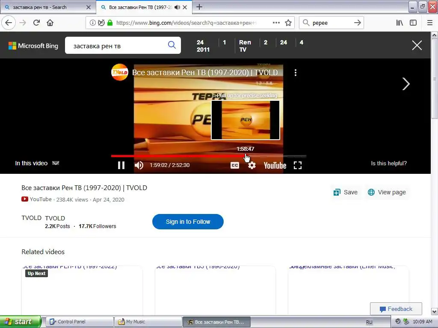Click the RU language indicator in taskbar
Image resolution: width=438 pixels, height=328 pixels.
point(369,322)
